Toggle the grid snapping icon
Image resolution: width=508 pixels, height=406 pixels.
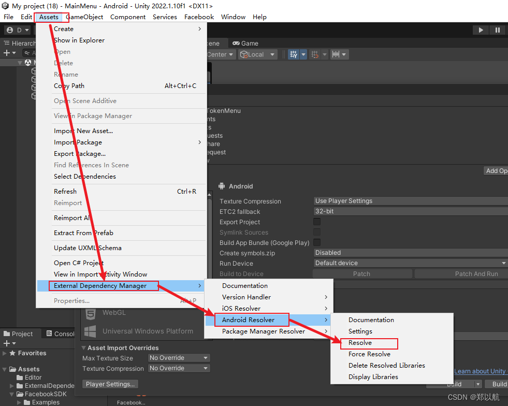pos(294,54)
